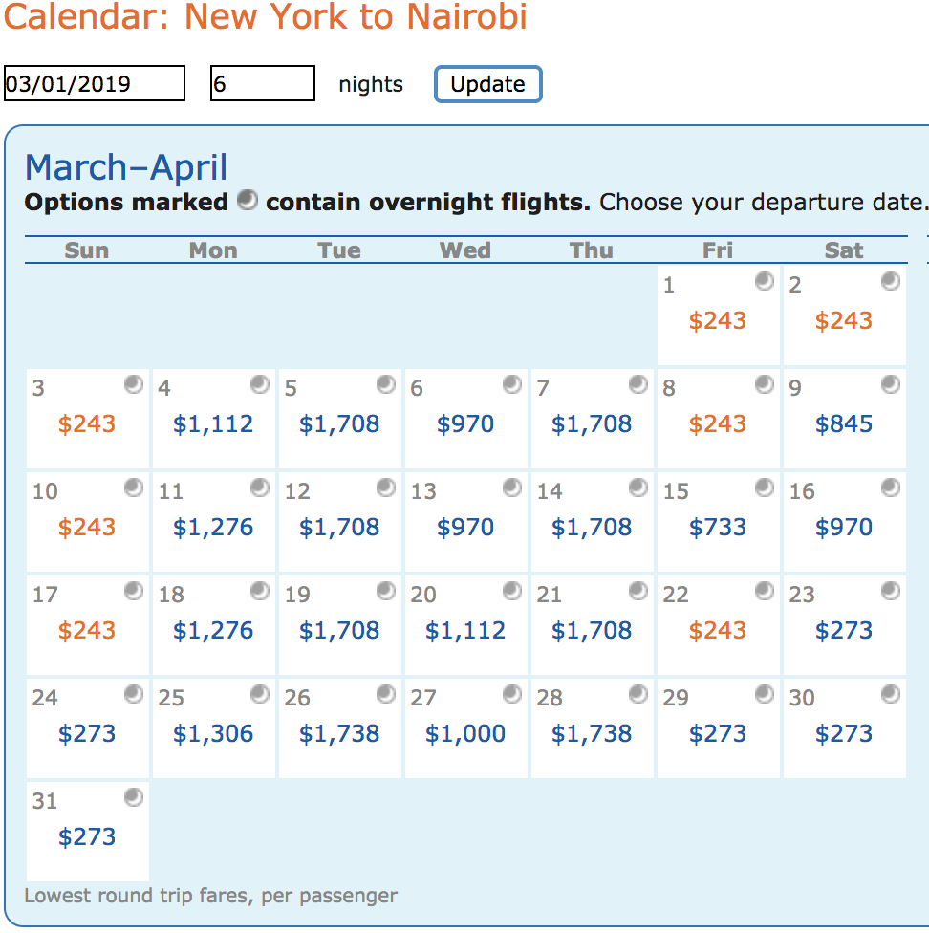The width and height of the screenshot is (929, 933).
Task: Click the overnight icon on March 20
Action: (512, 591)
